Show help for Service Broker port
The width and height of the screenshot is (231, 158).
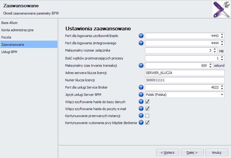141,87
